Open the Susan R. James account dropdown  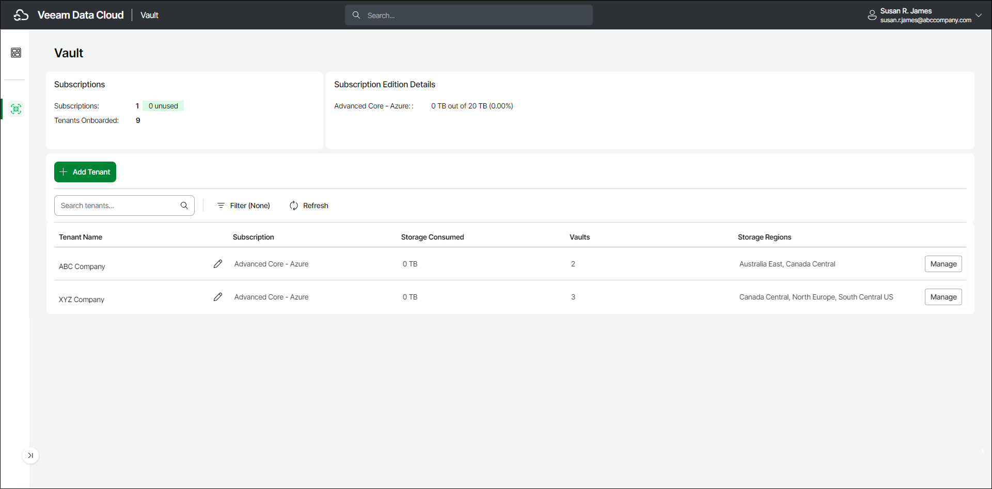tap(979, 15)
